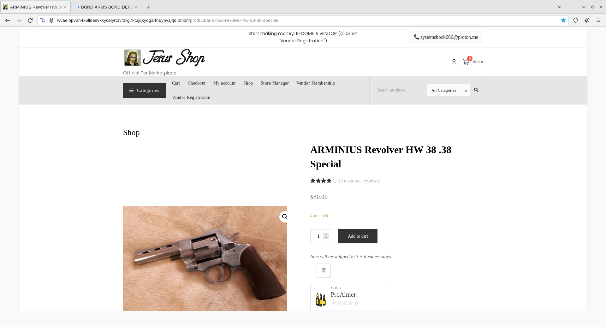
Task: Open the browser hamburger menu
Action: coord(598,20)
